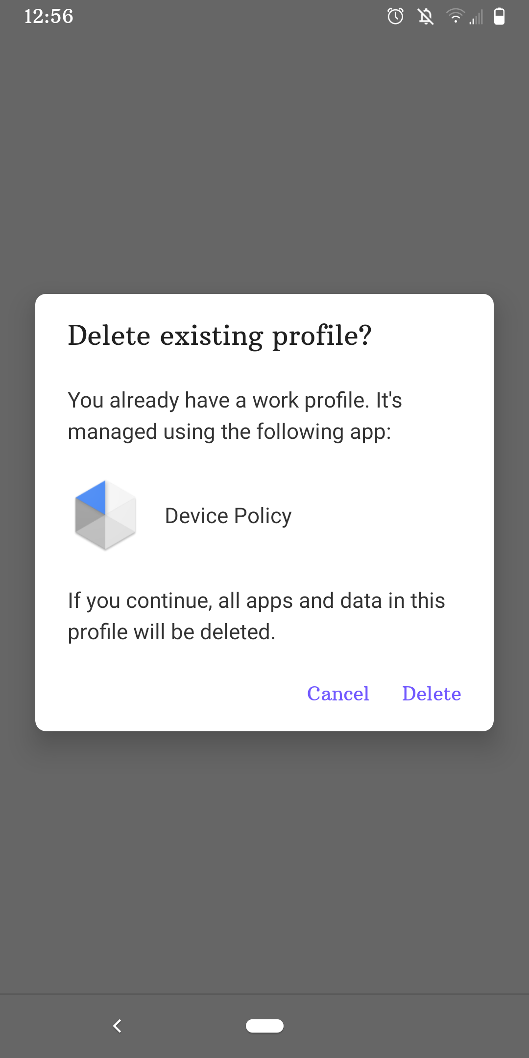Image resolution: width=529 pixels, height=1058 pixels.
Task: Tap the alarm clock status icon
Action: coord(395,17)
